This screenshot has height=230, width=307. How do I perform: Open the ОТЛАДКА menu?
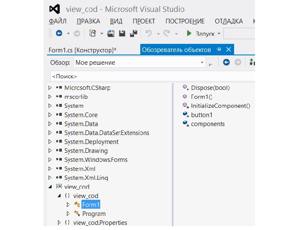[x=229, y=21]
